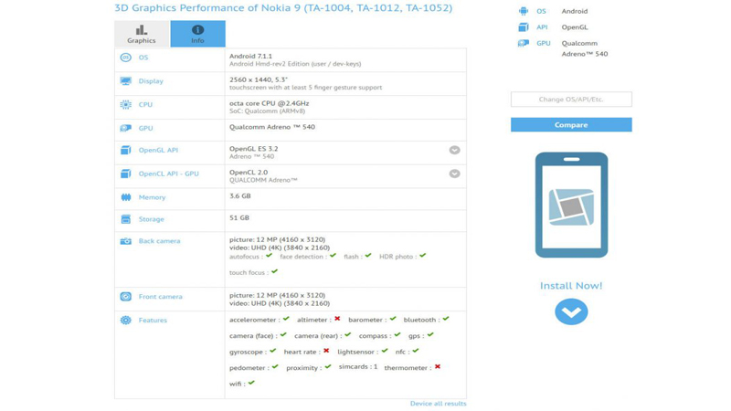The width and height of the screenshot is (731, 411).
Task: Click the 'OpenCL API - GPU' label
Action: [168, 174]
